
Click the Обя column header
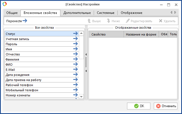[x=163, y=34]
